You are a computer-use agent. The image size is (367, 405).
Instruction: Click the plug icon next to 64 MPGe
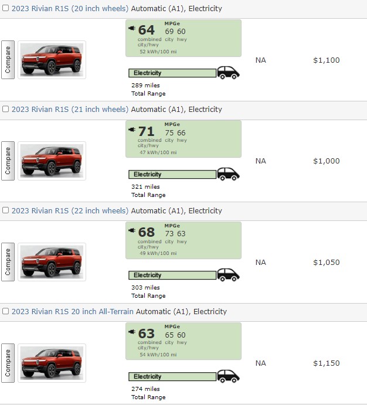click(132, 28)
